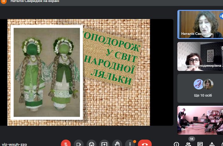223x146 pixels.
Task: Raise your hand in the meeting
Action: click(x=117, y=144)
